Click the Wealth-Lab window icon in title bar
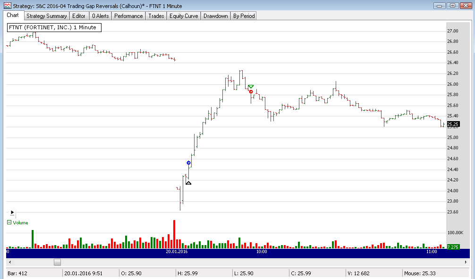The width and height of the screenshot is (475, 279). [5, 6]
